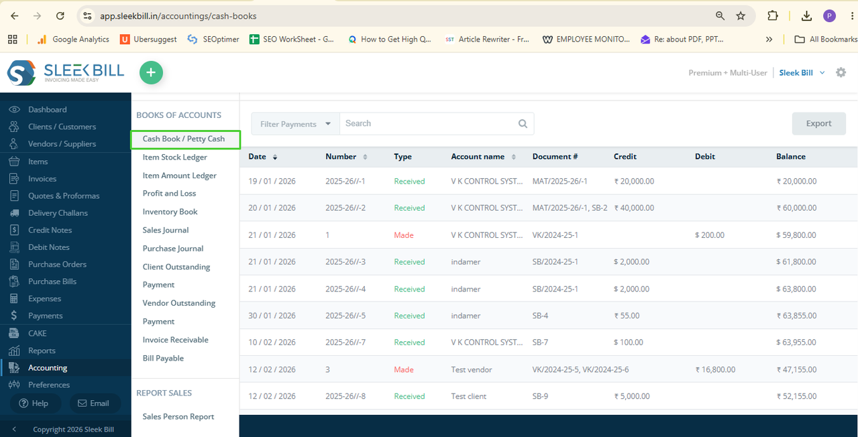Open Item Stock Ledger

pos(174,157)
